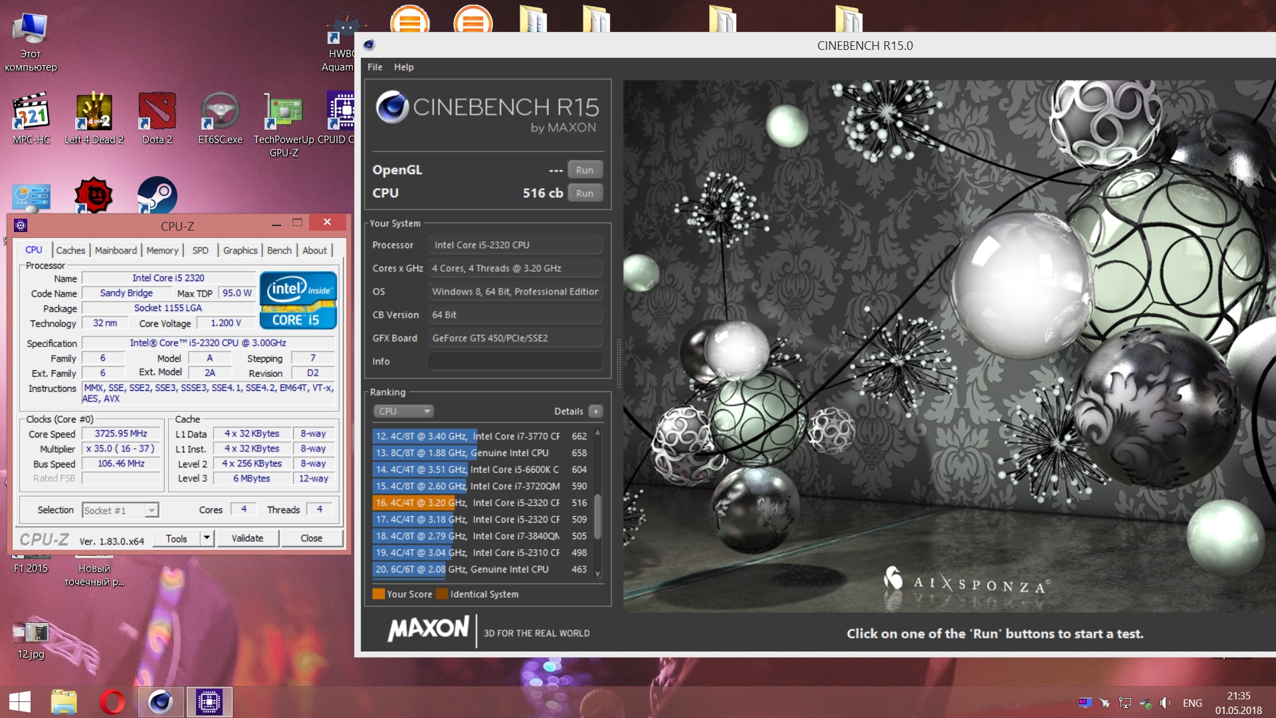
Task: Switch to the Caches tab in CPU-Z
Action: (70, 250)
